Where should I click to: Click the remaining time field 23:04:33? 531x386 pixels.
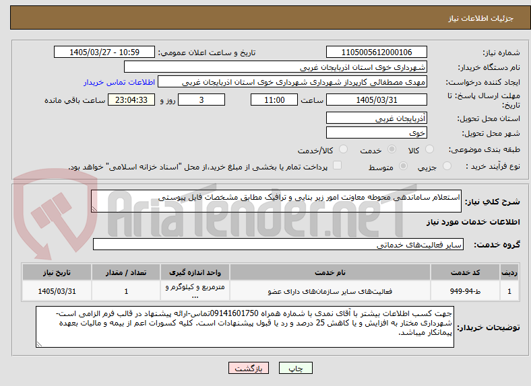131,100
